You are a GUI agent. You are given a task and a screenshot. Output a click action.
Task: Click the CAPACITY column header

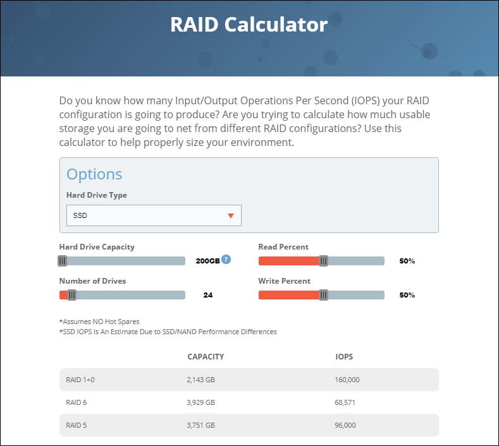pyautogui.click(x=206, y=357)
